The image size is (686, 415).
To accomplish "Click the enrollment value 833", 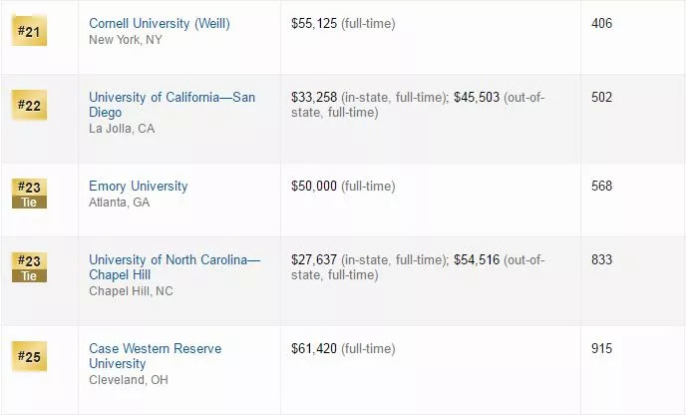I will (x=601, y=259).
